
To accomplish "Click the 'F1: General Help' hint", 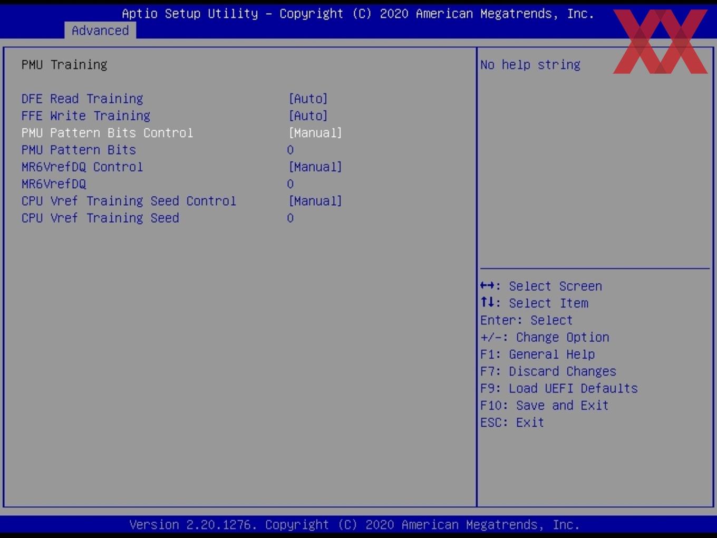I will (538, 354).
